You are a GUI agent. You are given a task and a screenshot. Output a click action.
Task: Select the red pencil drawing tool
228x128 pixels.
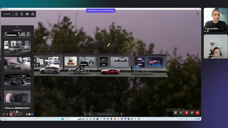point(11,114)
